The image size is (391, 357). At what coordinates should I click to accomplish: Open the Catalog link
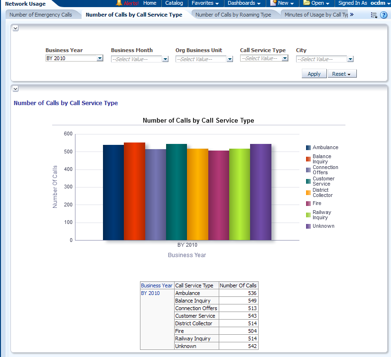[x=174, y=3]
